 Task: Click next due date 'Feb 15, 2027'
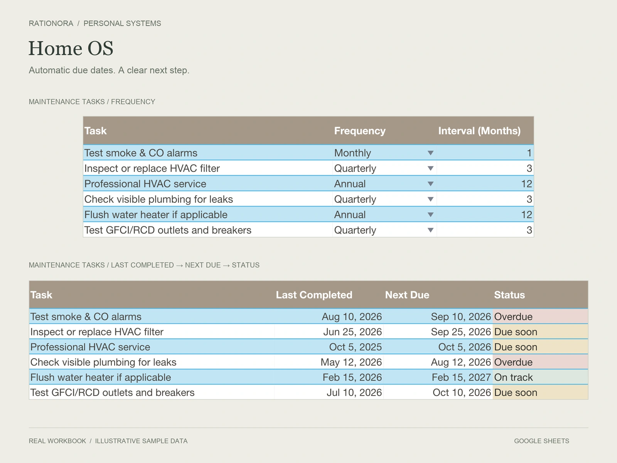click(438, 377)
